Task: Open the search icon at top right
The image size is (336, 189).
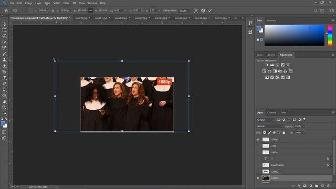Action: pos(316,10)
